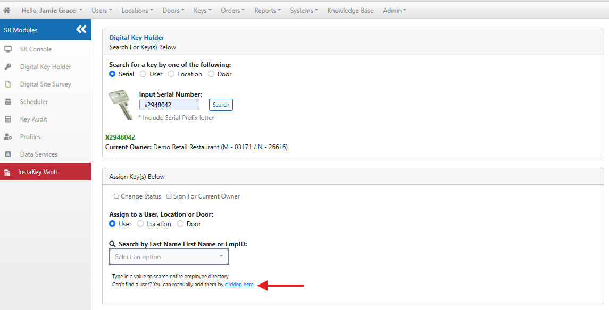Open the Profiles module
609x310 pixels.
click(30, 137)
